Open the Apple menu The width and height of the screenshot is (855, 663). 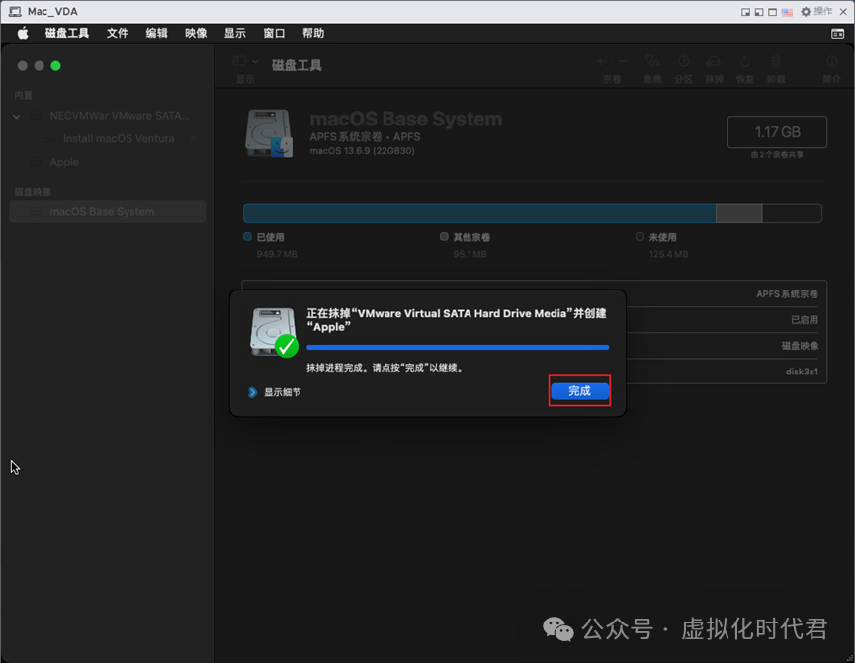coord(23,34)
